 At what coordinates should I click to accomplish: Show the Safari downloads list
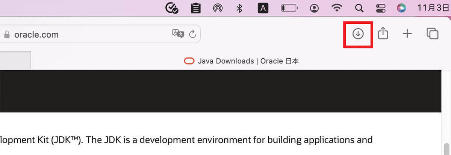click(358, 34)
